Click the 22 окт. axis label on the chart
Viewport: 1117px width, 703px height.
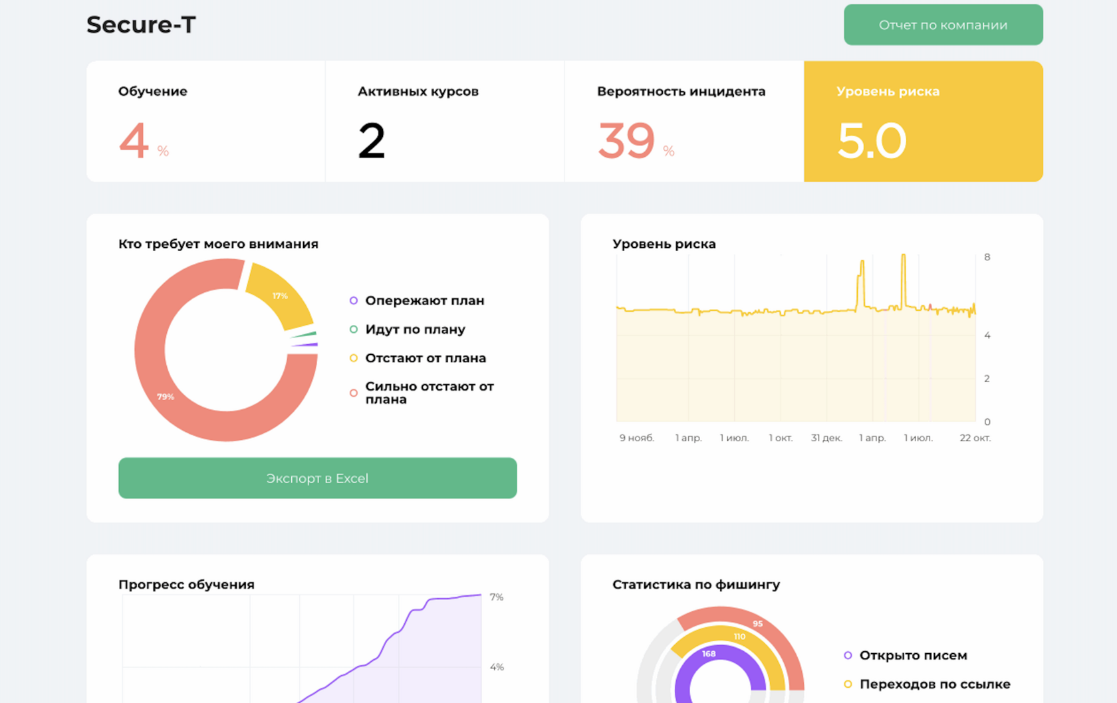tap(975, 438)
